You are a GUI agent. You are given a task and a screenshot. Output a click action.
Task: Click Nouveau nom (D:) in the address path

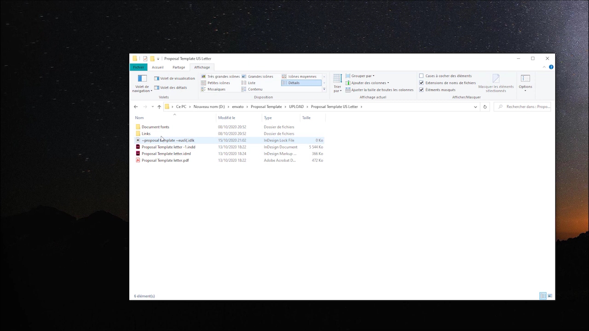(x=209, y=107)
